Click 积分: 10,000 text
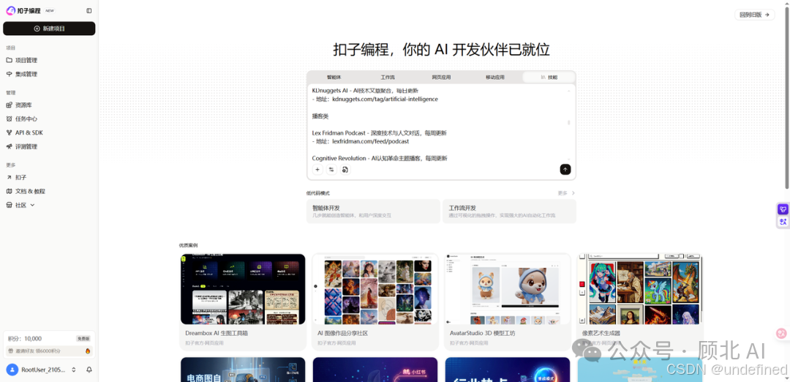Viewport: 790px width, 382px height. (25, 339)
